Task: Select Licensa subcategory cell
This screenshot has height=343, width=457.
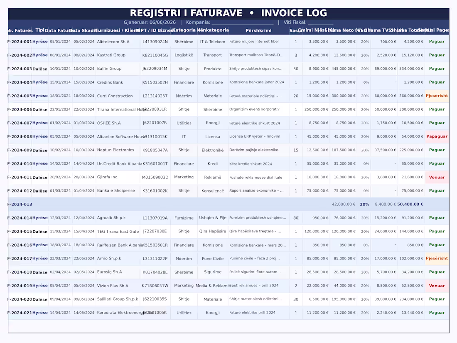Action: (213, 136)
